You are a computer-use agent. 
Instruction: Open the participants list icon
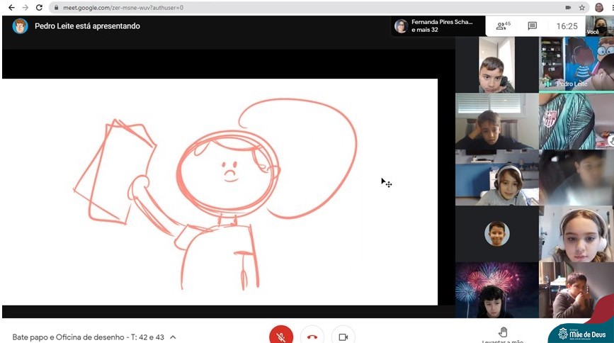tap(503, 26)
